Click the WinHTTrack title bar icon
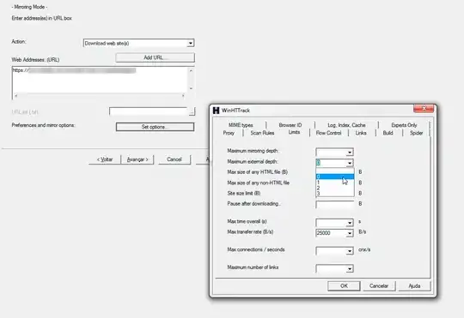The width and height of the screenshot is (464, 318). (x=217, y=111)
